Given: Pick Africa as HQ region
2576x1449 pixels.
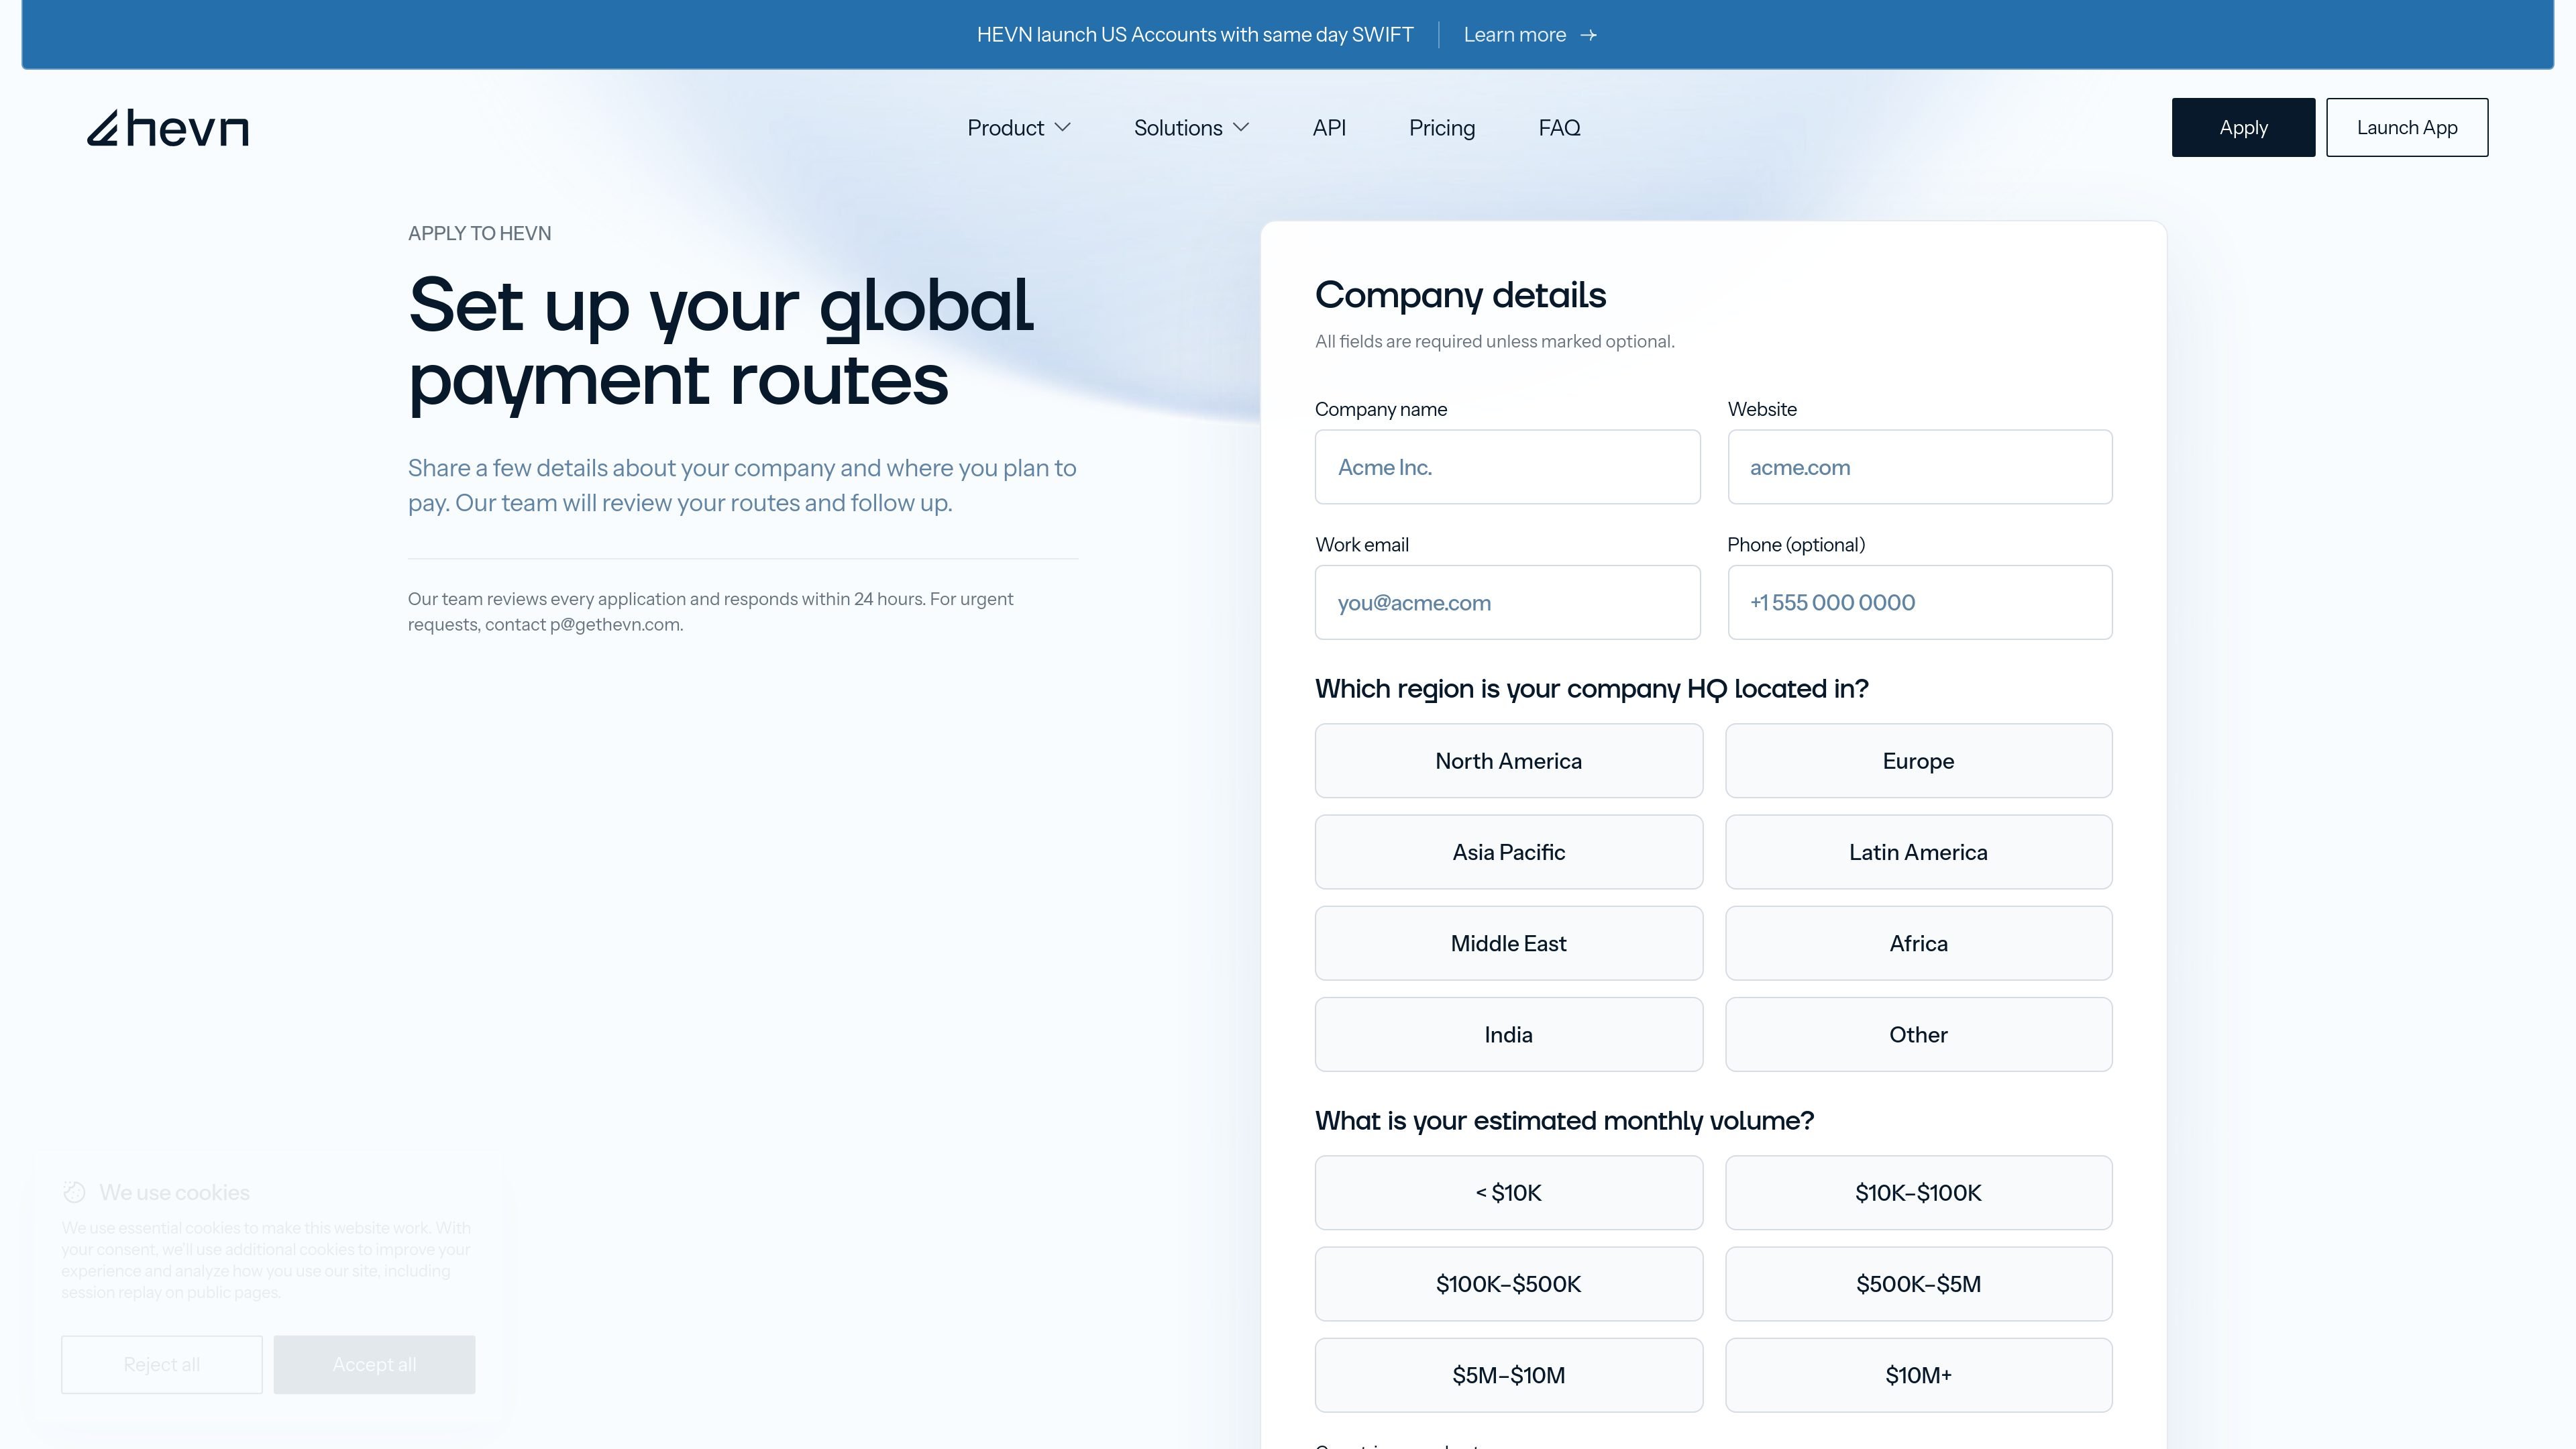Looking at the screenshot, I should [x=1918, y=943].
